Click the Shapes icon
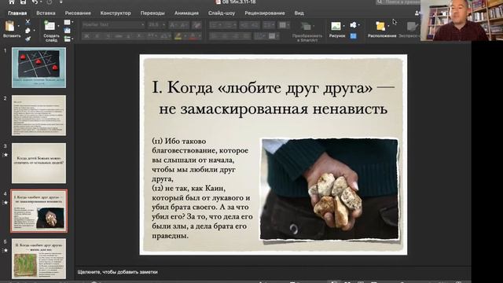 pyautogui.click(x=353, y=24)
